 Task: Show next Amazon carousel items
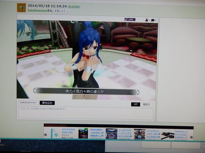coord(191,137)
